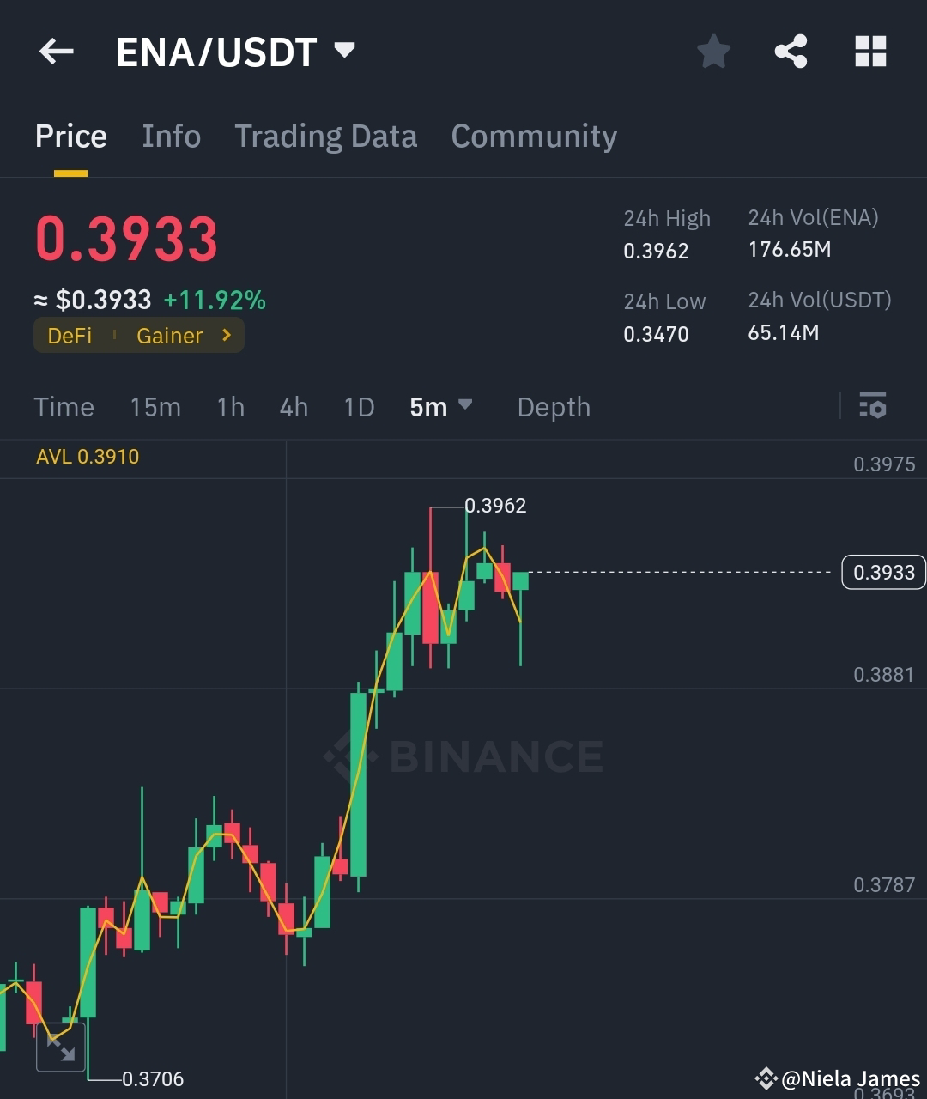927x1099 pixels.
Task: Open chart display settings icon beside Depth
Action: coord(872,406)
